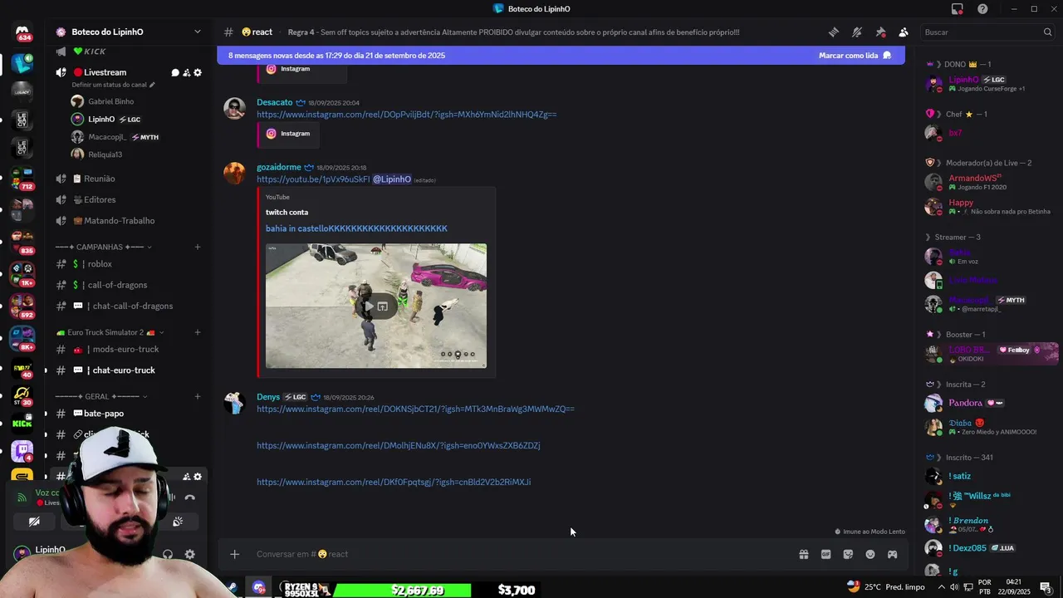1063x598 pixels.
Task: Open pinned messages icon
Action: click(880, 32)
